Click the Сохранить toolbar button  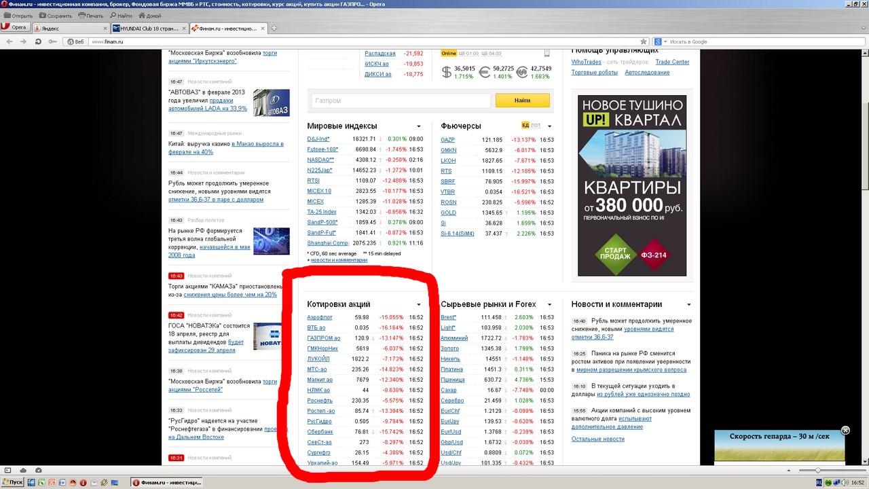(x=56, y=15)
